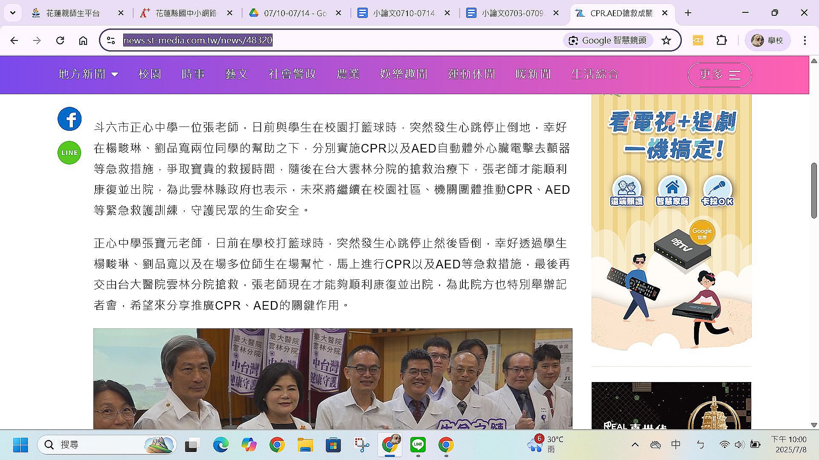819x460 pixels.
Task: Expand 地方新聞 dropdown menu
Action: [x=88, y=74]
